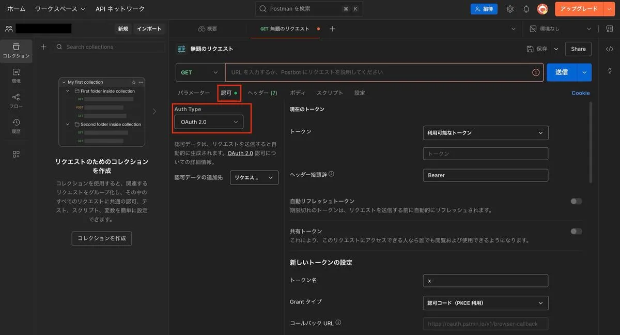Open the Collections sidebar panel
Screen dimensions: 620x335
pyautogui.click(x=16, y=51)
